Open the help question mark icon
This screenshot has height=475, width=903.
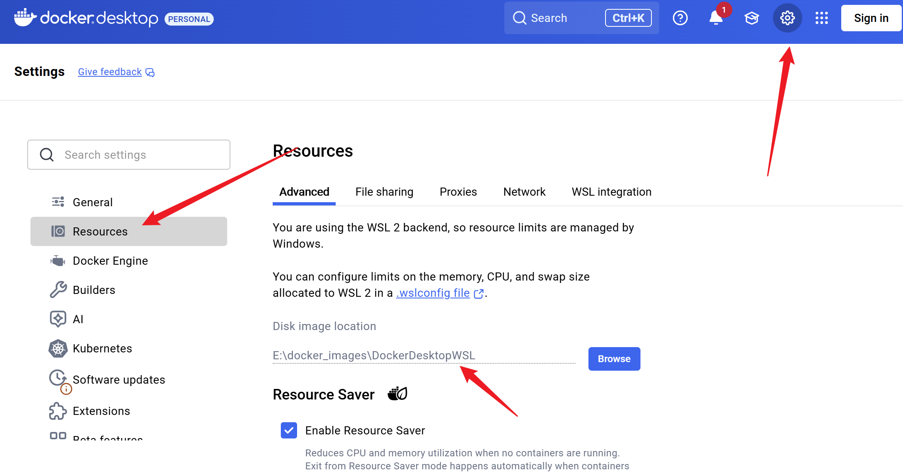click(680, 18)
